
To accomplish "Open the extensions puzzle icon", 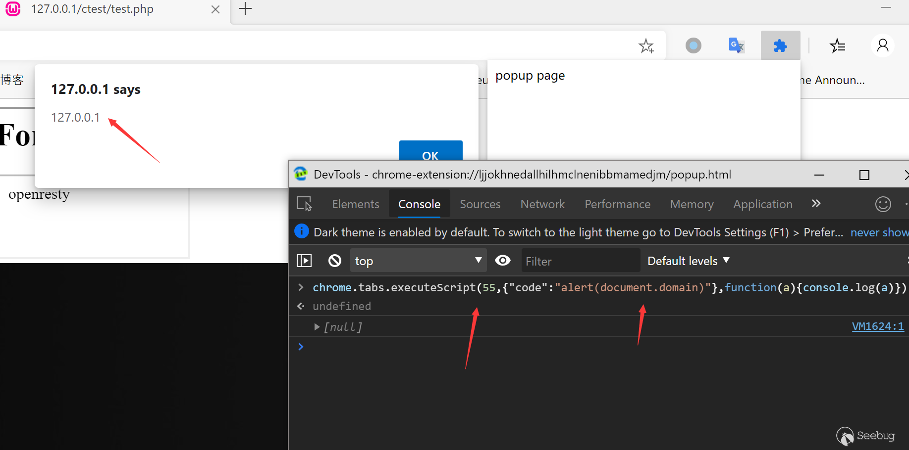I will 780,46.
